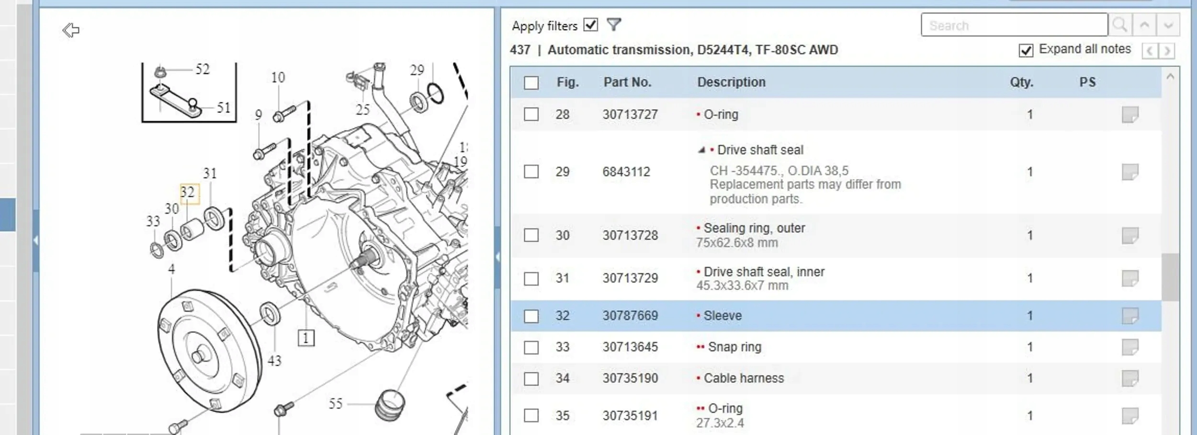Click the back arrow in diagram pane
The height and width of the screenshot is (435, 1197).
(x=71, y=30)
